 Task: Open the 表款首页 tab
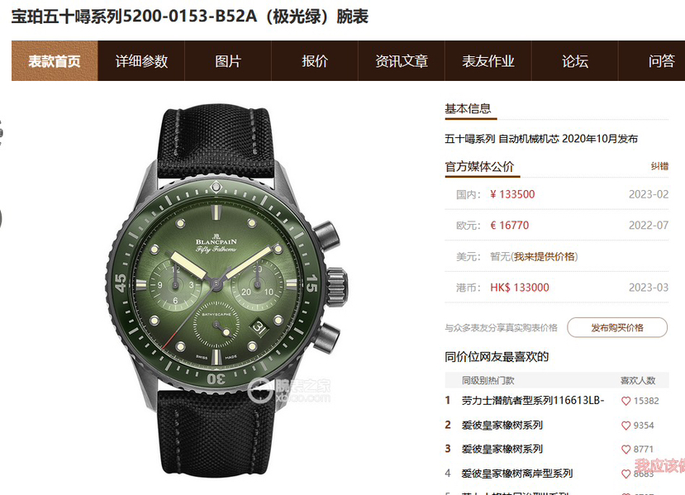tap(55, 61)
